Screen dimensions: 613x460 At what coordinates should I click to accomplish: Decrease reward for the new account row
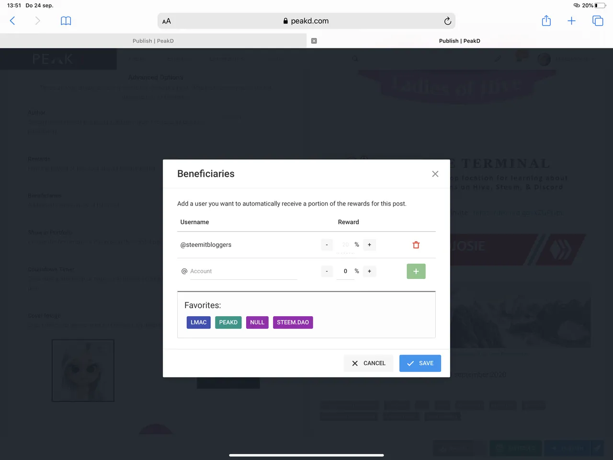327,271
